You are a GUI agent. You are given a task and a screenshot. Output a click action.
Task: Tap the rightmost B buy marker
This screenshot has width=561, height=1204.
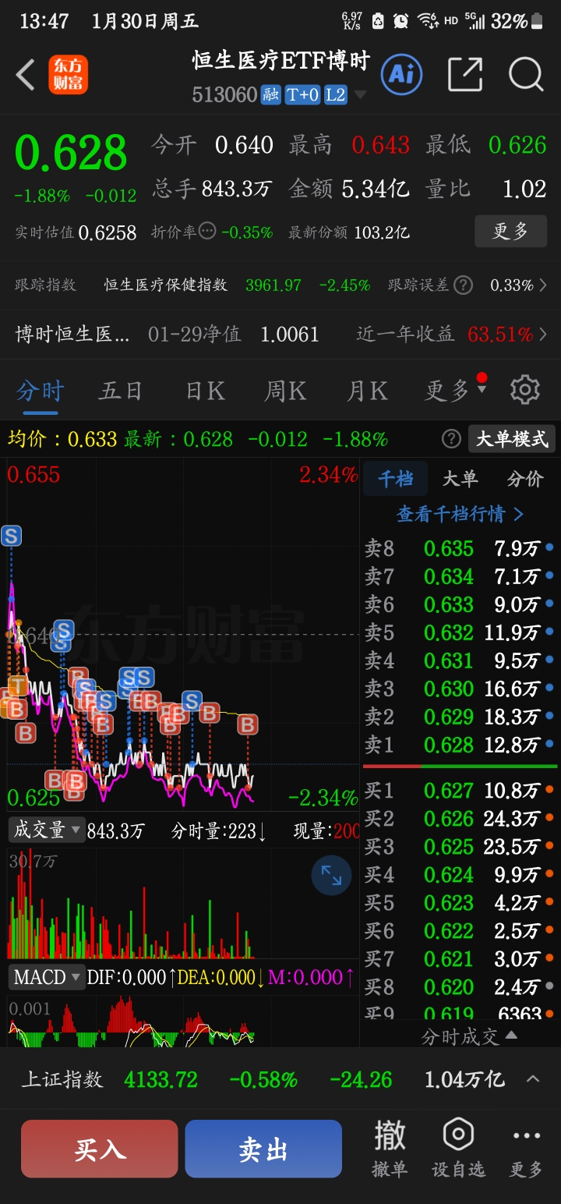tap(247, 724)
